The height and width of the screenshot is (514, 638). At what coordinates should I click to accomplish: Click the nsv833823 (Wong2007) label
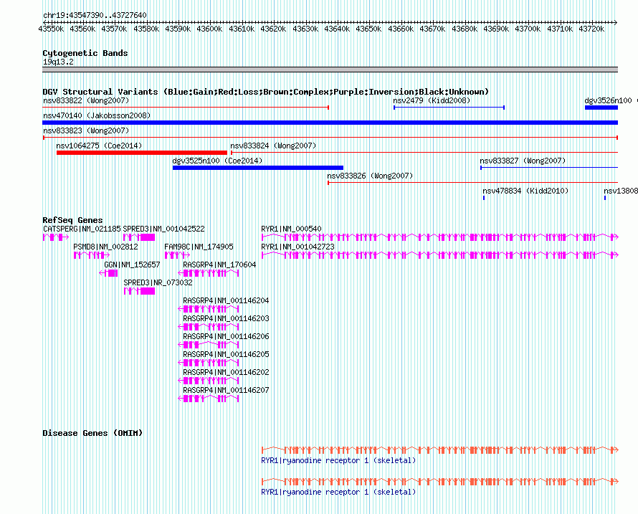tap(86, 130)
